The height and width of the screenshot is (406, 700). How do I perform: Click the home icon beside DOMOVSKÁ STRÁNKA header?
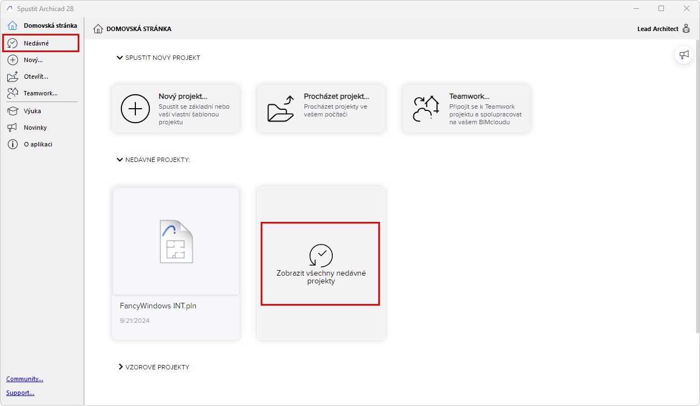click(98, 29)
